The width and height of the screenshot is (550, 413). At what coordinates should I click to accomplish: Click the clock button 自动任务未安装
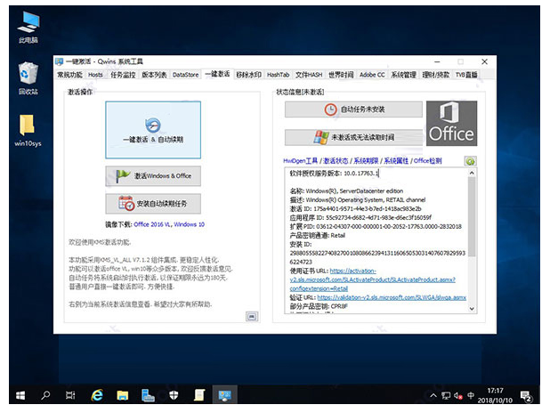click(x=353, y=109)
